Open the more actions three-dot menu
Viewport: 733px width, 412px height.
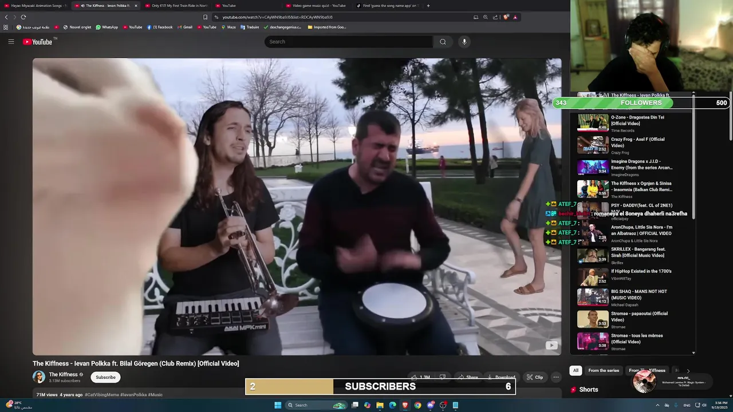point(555,377)
